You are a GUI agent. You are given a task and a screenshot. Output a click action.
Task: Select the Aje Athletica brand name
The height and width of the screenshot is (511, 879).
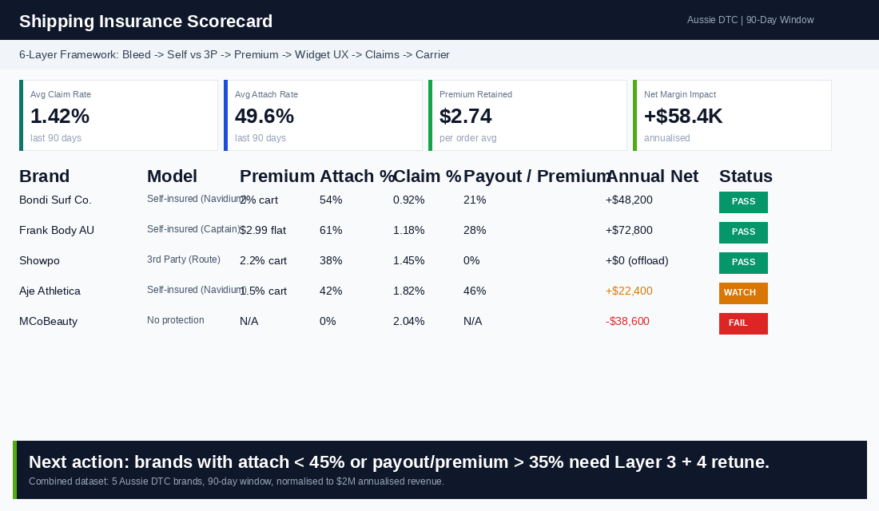50,291
